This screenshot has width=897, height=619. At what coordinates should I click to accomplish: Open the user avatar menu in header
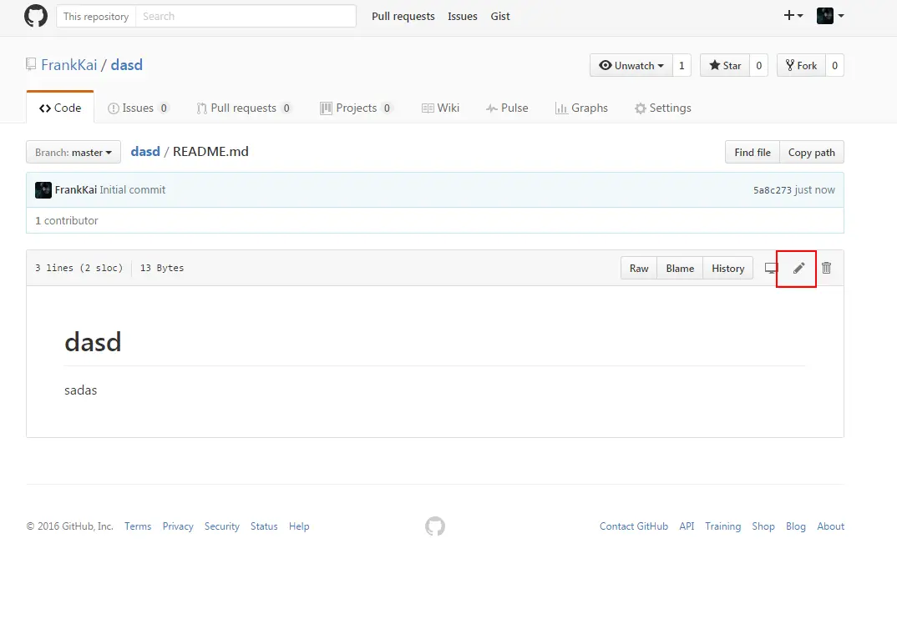coord(830,15)
